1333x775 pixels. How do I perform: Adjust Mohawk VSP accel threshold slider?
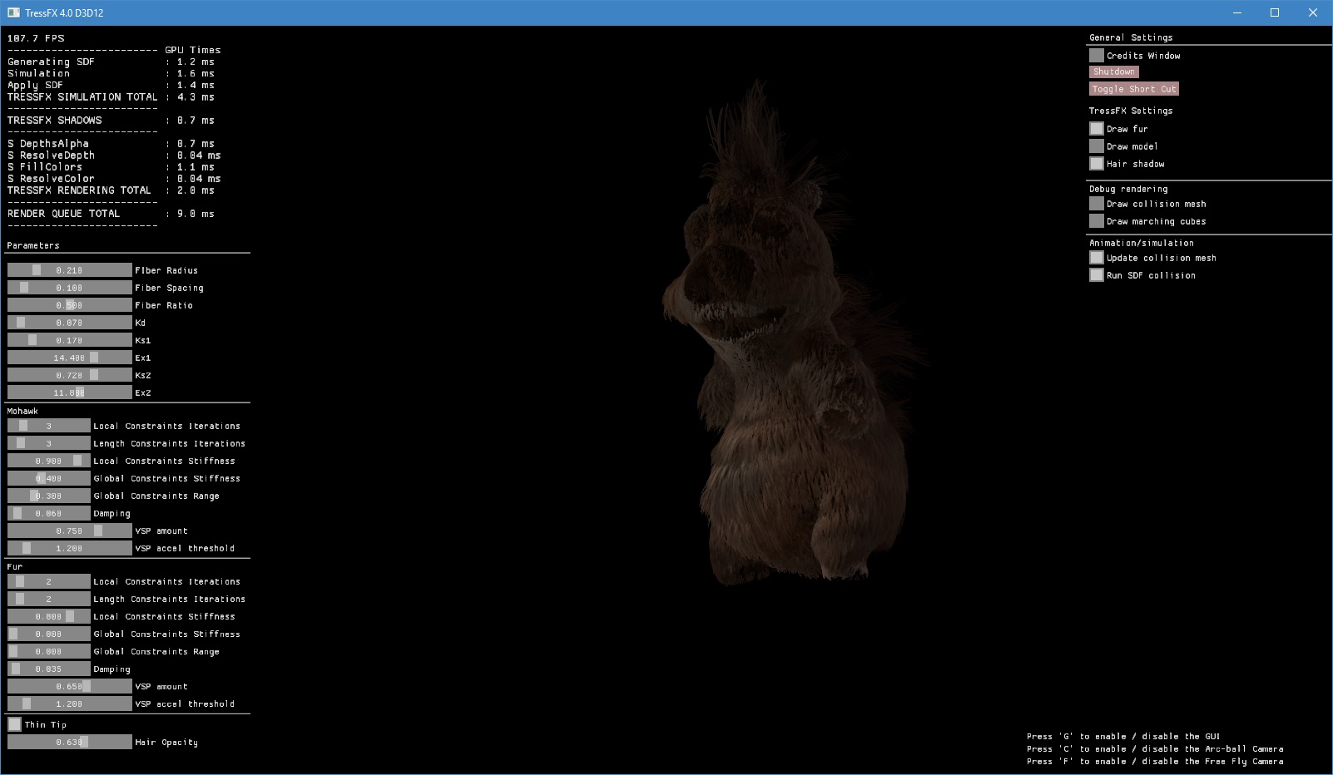click(x=70, y=548)
